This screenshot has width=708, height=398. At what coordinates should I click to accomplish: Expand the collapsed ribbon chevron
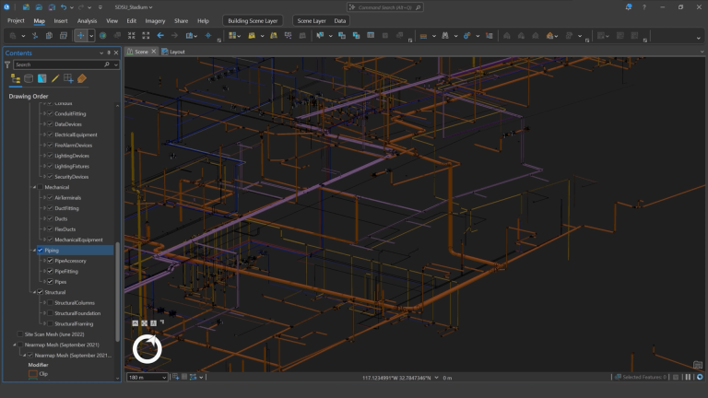click(699, 39)
